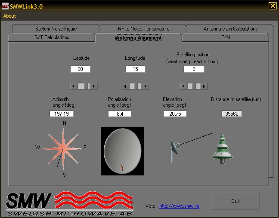Viewport: 279px width, 218px height.
Task: Click the compass N label
Action: click(x=65, y=123)
